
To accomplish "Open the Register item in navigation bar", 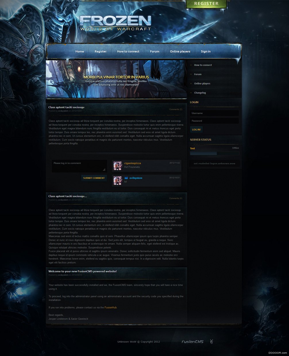I will coord(101,51).
